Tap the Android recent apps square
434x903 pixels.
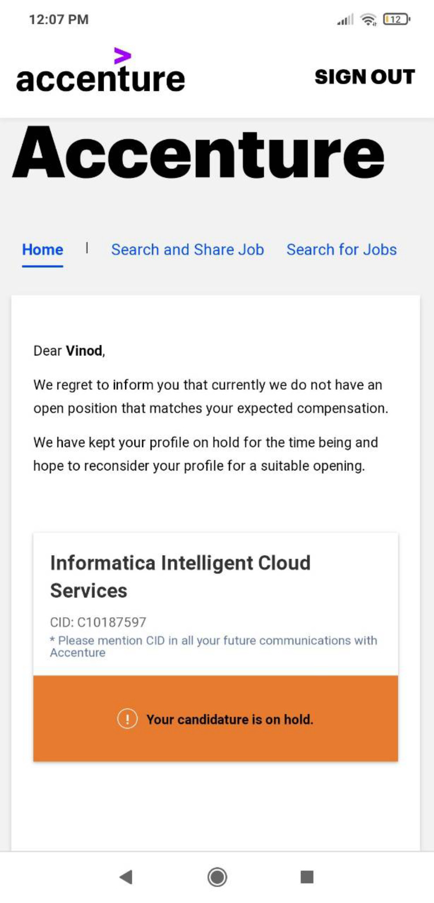(307, 877)
